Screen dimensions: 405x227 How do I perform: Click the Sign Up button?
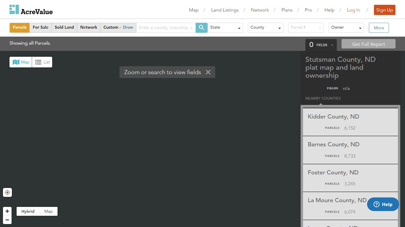[x=385, y=10]
